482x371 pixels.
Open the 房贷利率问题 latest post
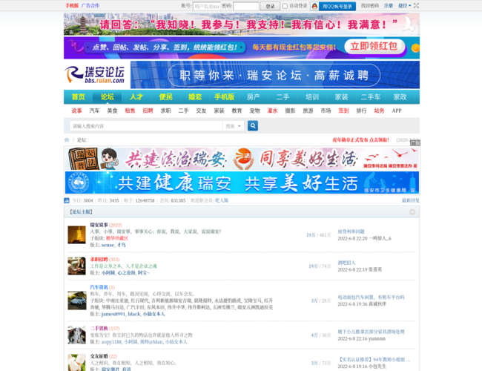(351, 232)
